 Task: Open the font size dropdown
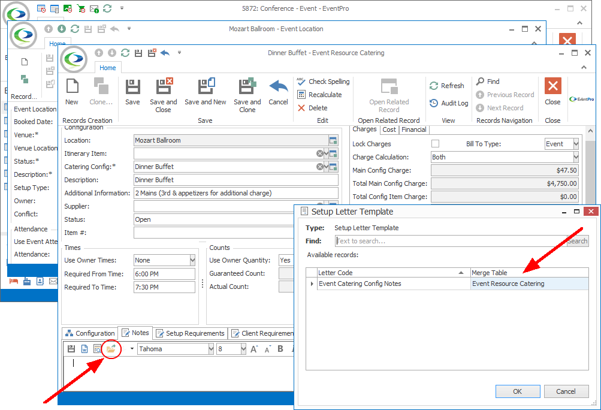tap(243, 349)
